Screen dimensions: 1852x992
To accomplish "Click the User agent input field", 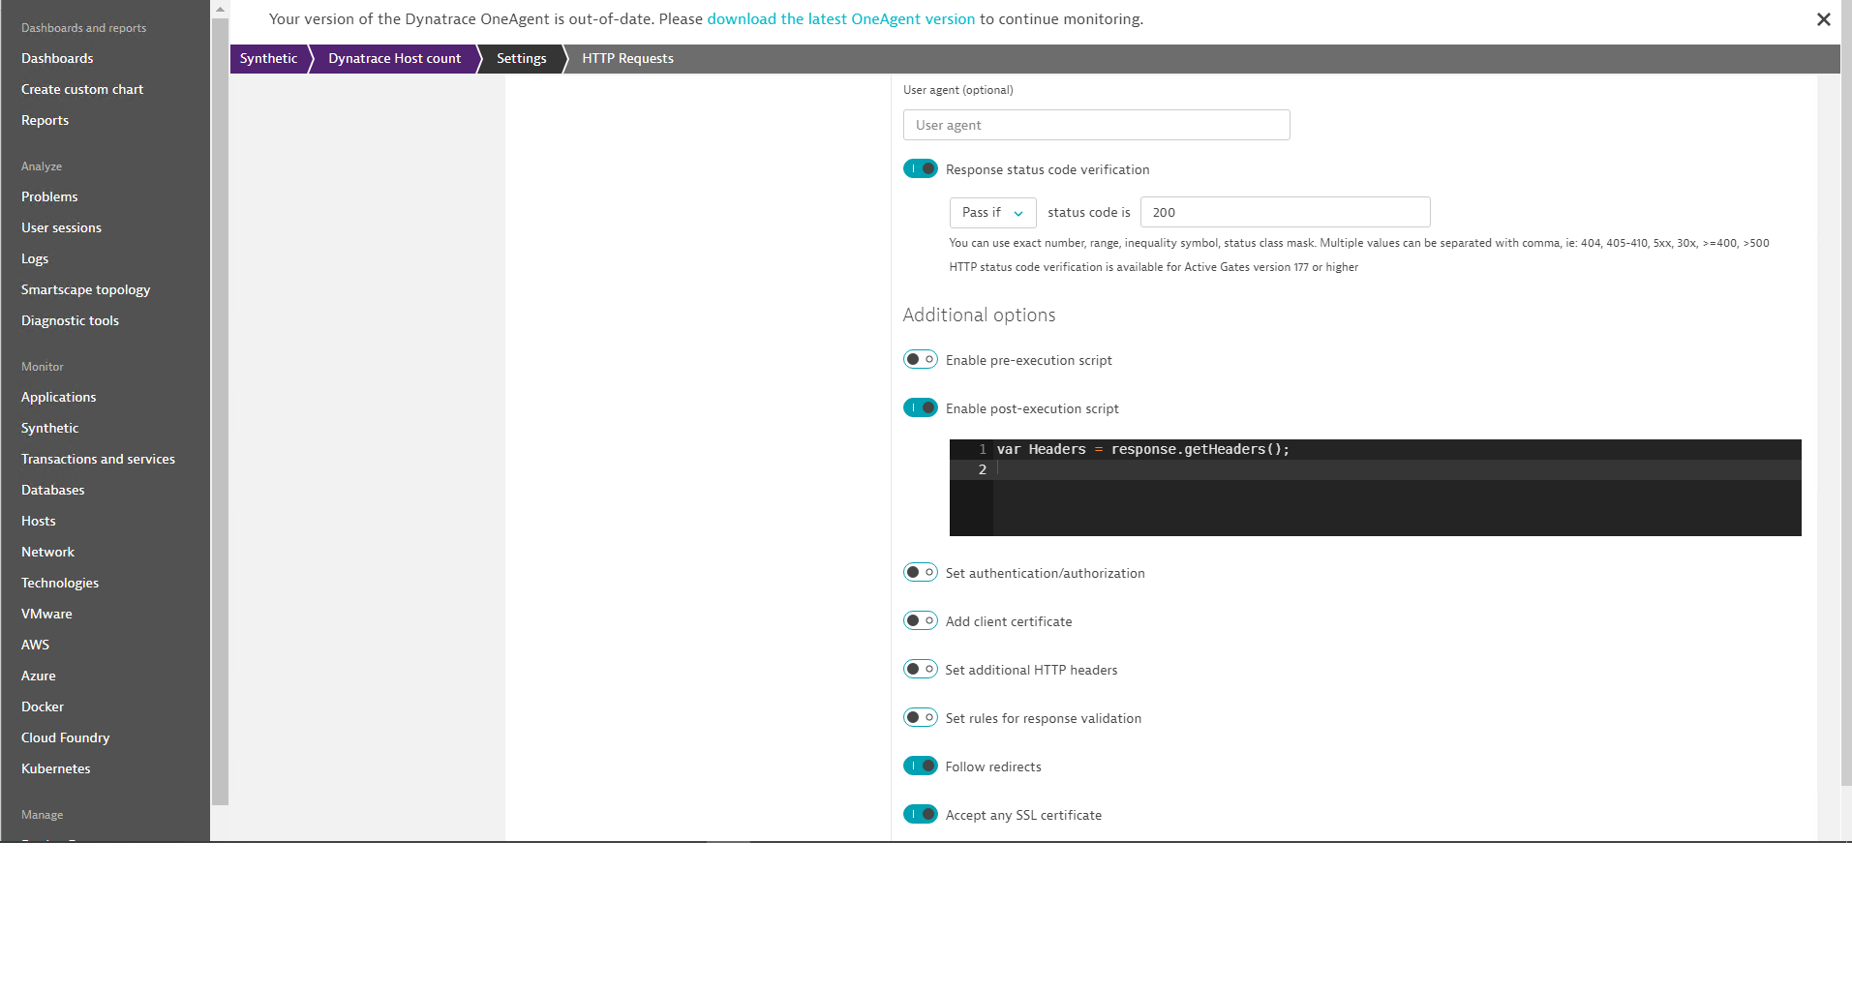I will [x=1096, y=126].
